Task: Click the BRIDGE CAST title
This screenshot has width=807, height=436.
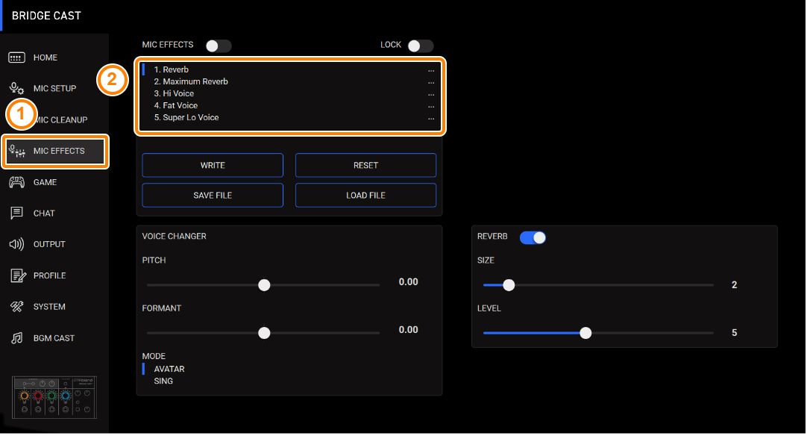Action: [46, 16]
